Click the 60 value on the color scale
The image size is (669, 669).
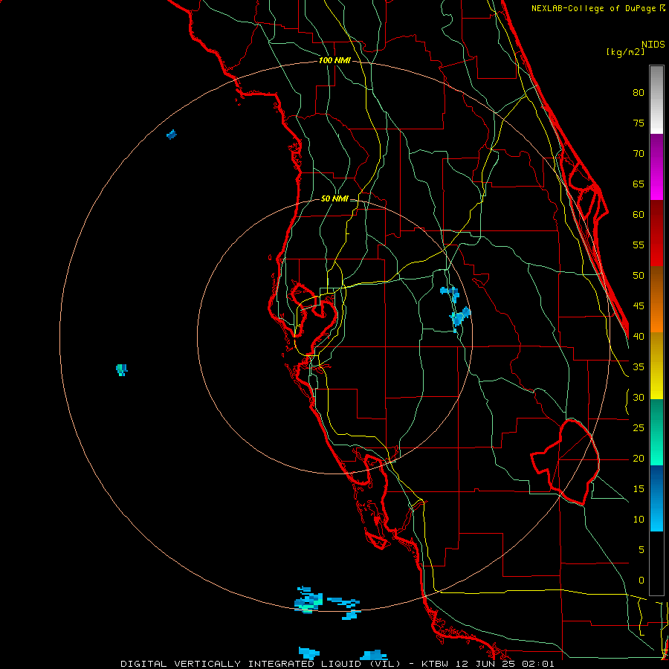click(639, 215)
